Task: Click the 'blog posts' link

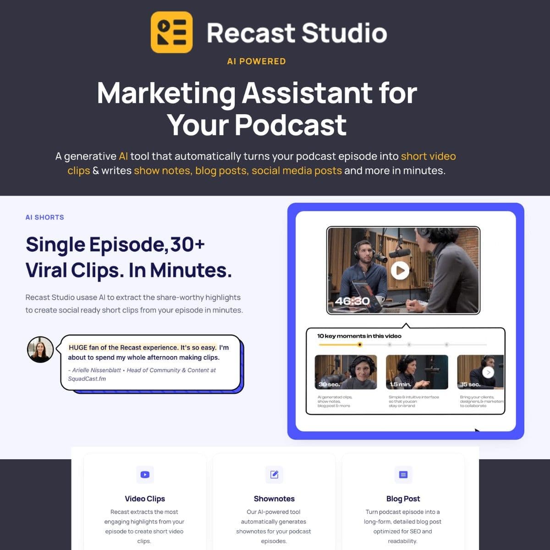Action: tap(220, 170)
